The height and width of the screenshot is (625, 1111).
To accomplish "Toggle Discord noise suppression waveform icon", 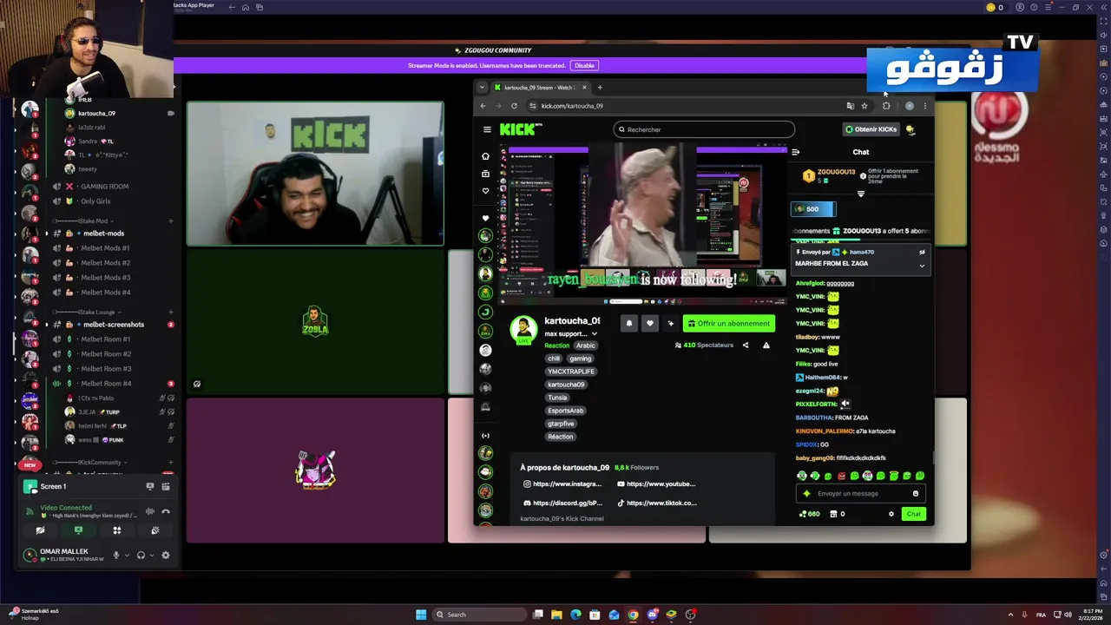I will [x=150, y=511].
